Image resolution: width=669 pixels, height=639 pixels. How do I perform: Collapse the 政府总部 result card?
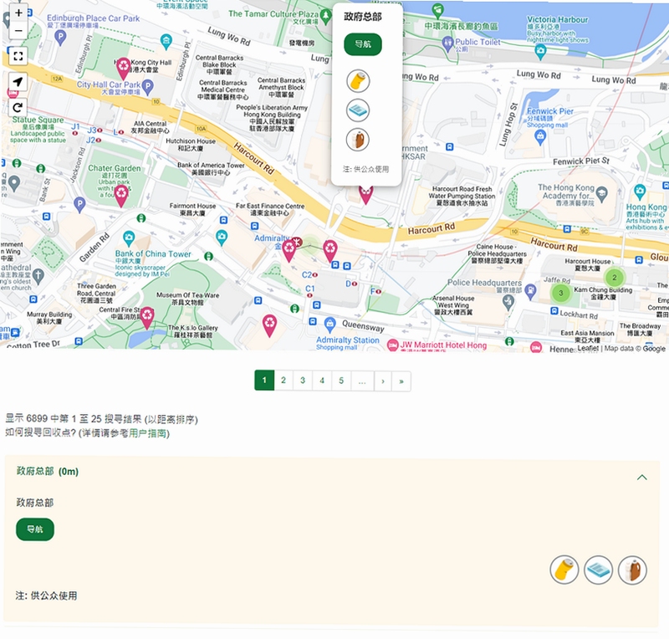[x=641, y=478]
